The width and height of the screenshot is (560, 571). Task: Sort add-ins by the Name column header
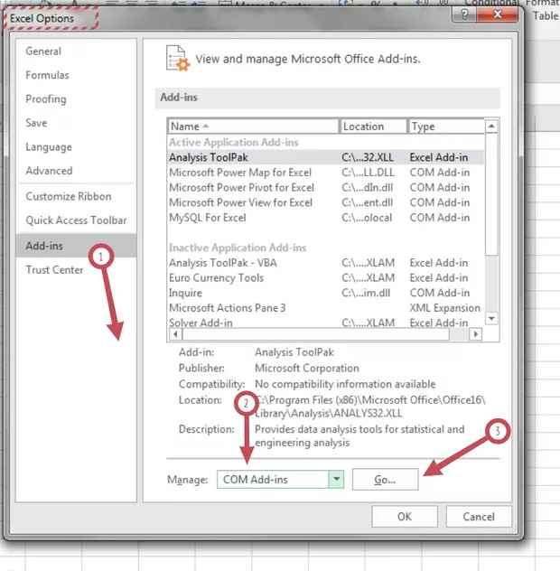tap(253, 126)
